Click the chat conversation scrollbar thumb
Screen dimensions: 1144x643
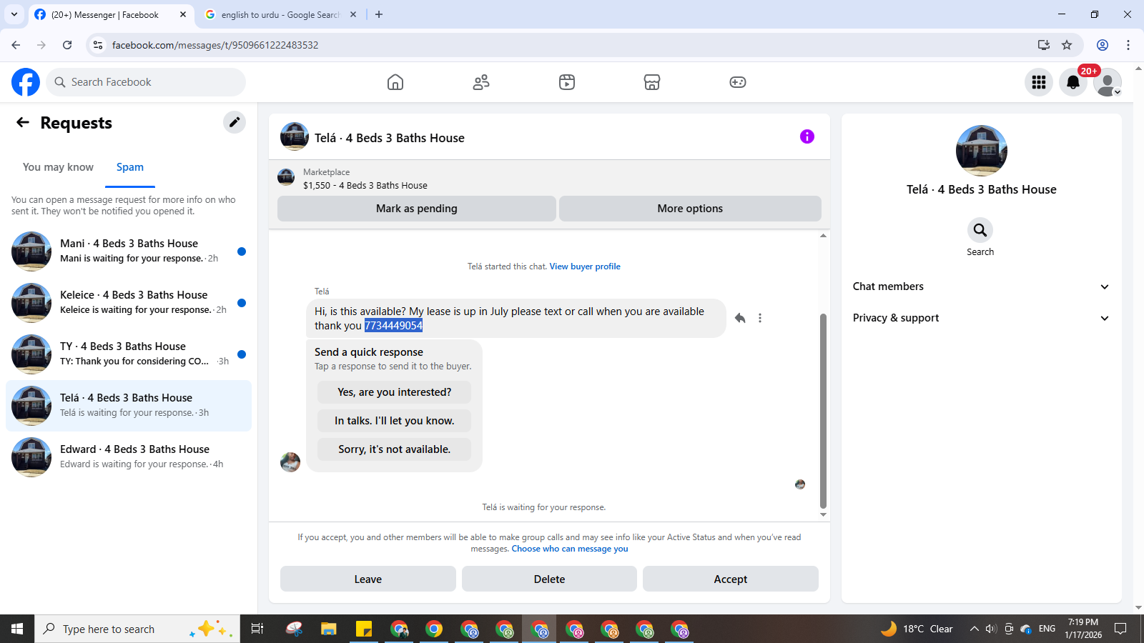click(823, 411)
